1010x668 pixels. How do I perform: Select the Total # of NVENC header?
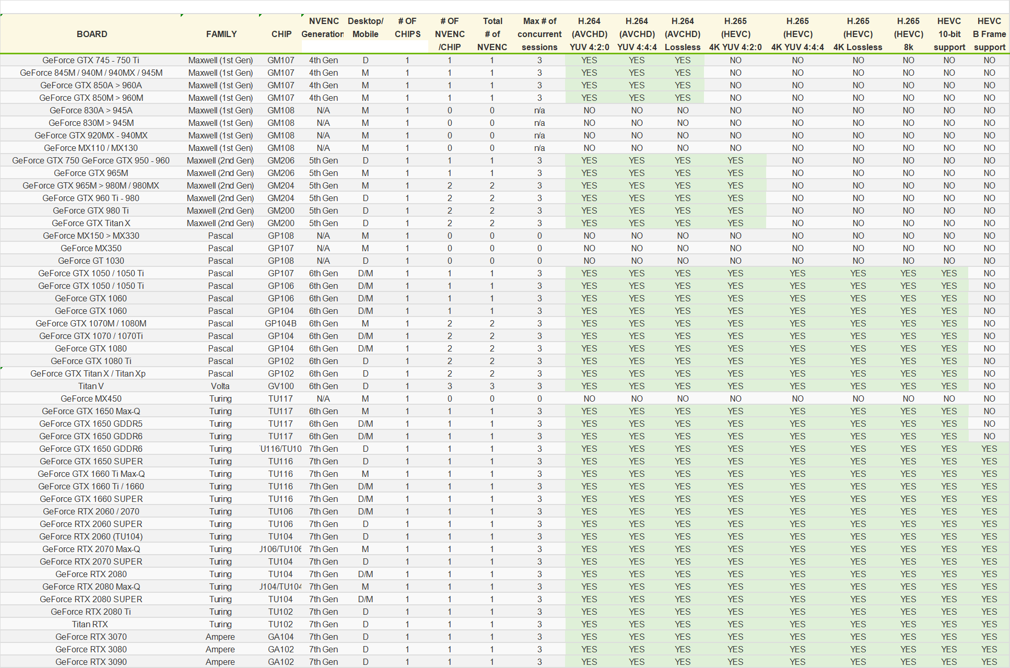pyautogui.click(x=492, y=34)
